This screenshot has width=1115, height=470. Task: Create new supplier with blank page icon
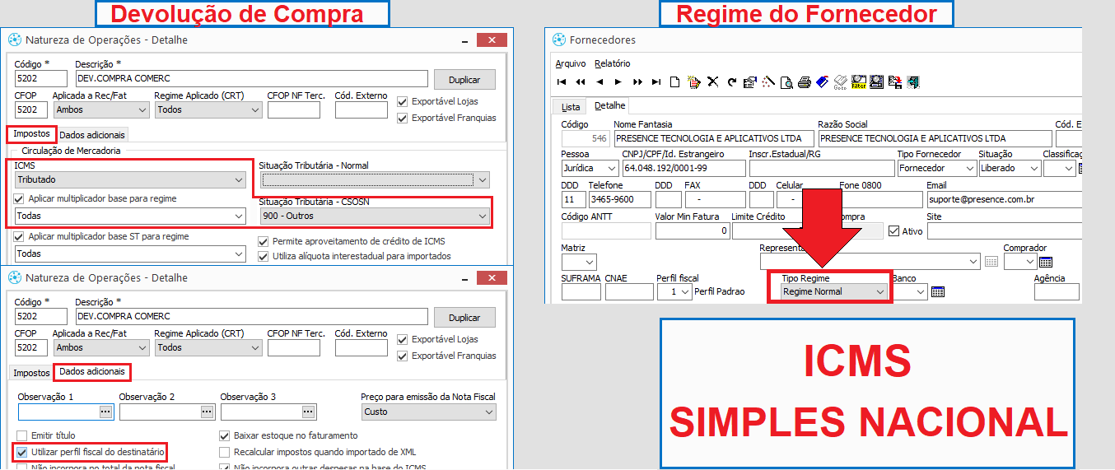coord(674,81)
